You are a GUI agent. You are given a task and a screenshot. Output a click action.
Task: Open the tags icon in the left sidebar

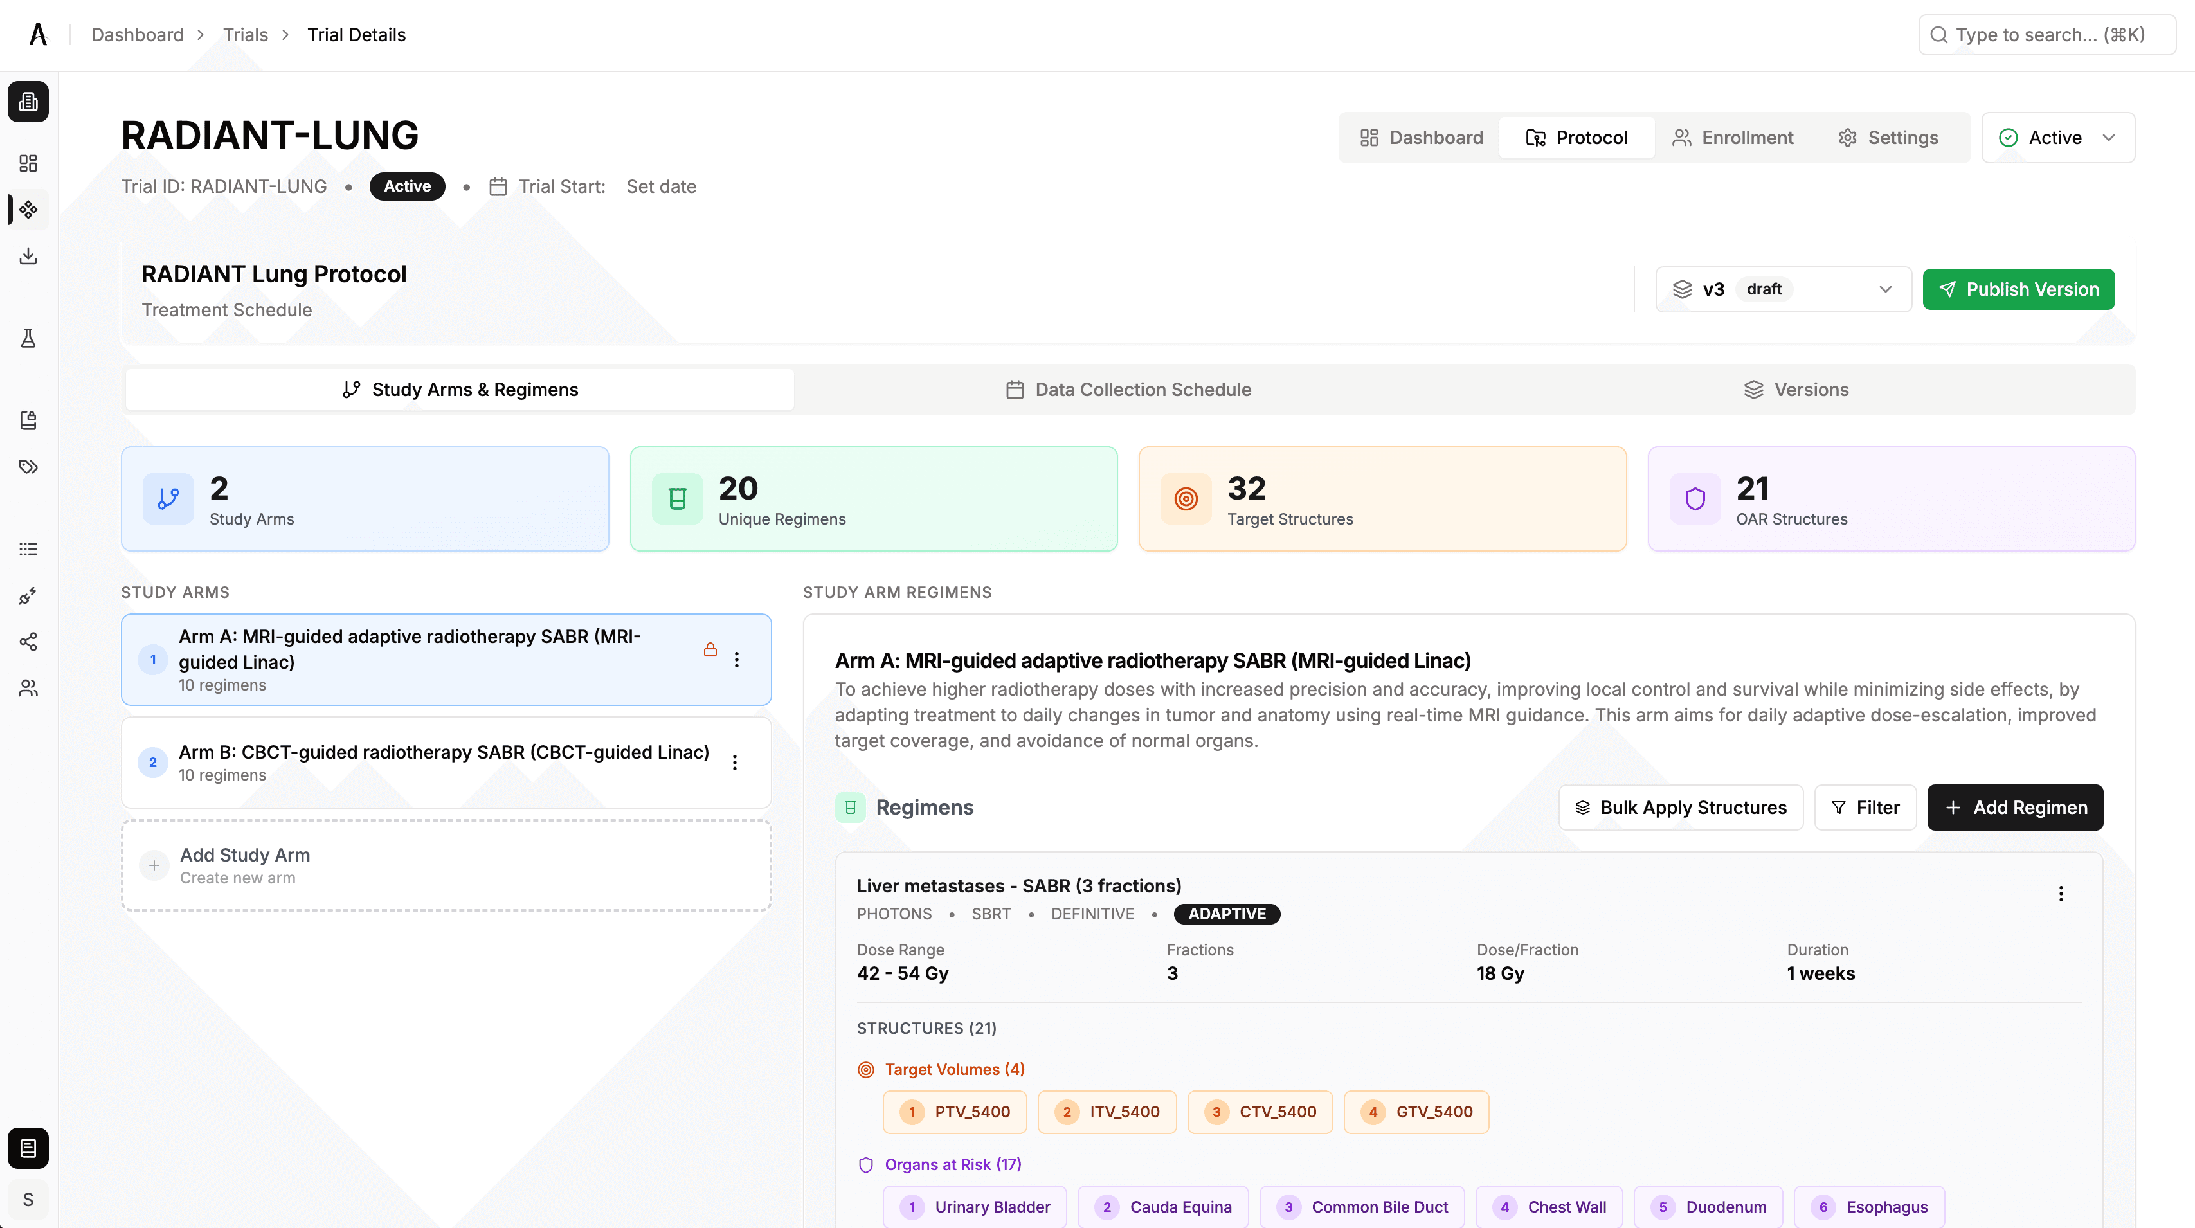coord(28,467)
